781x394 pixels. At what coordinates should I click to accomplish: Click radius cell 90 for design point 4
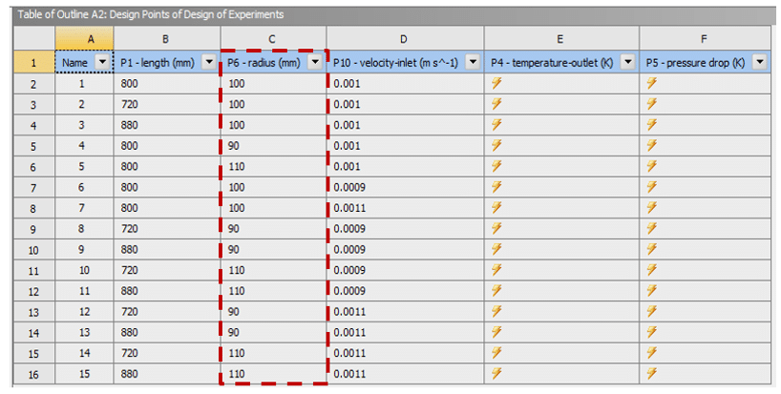tap(273, 146)
